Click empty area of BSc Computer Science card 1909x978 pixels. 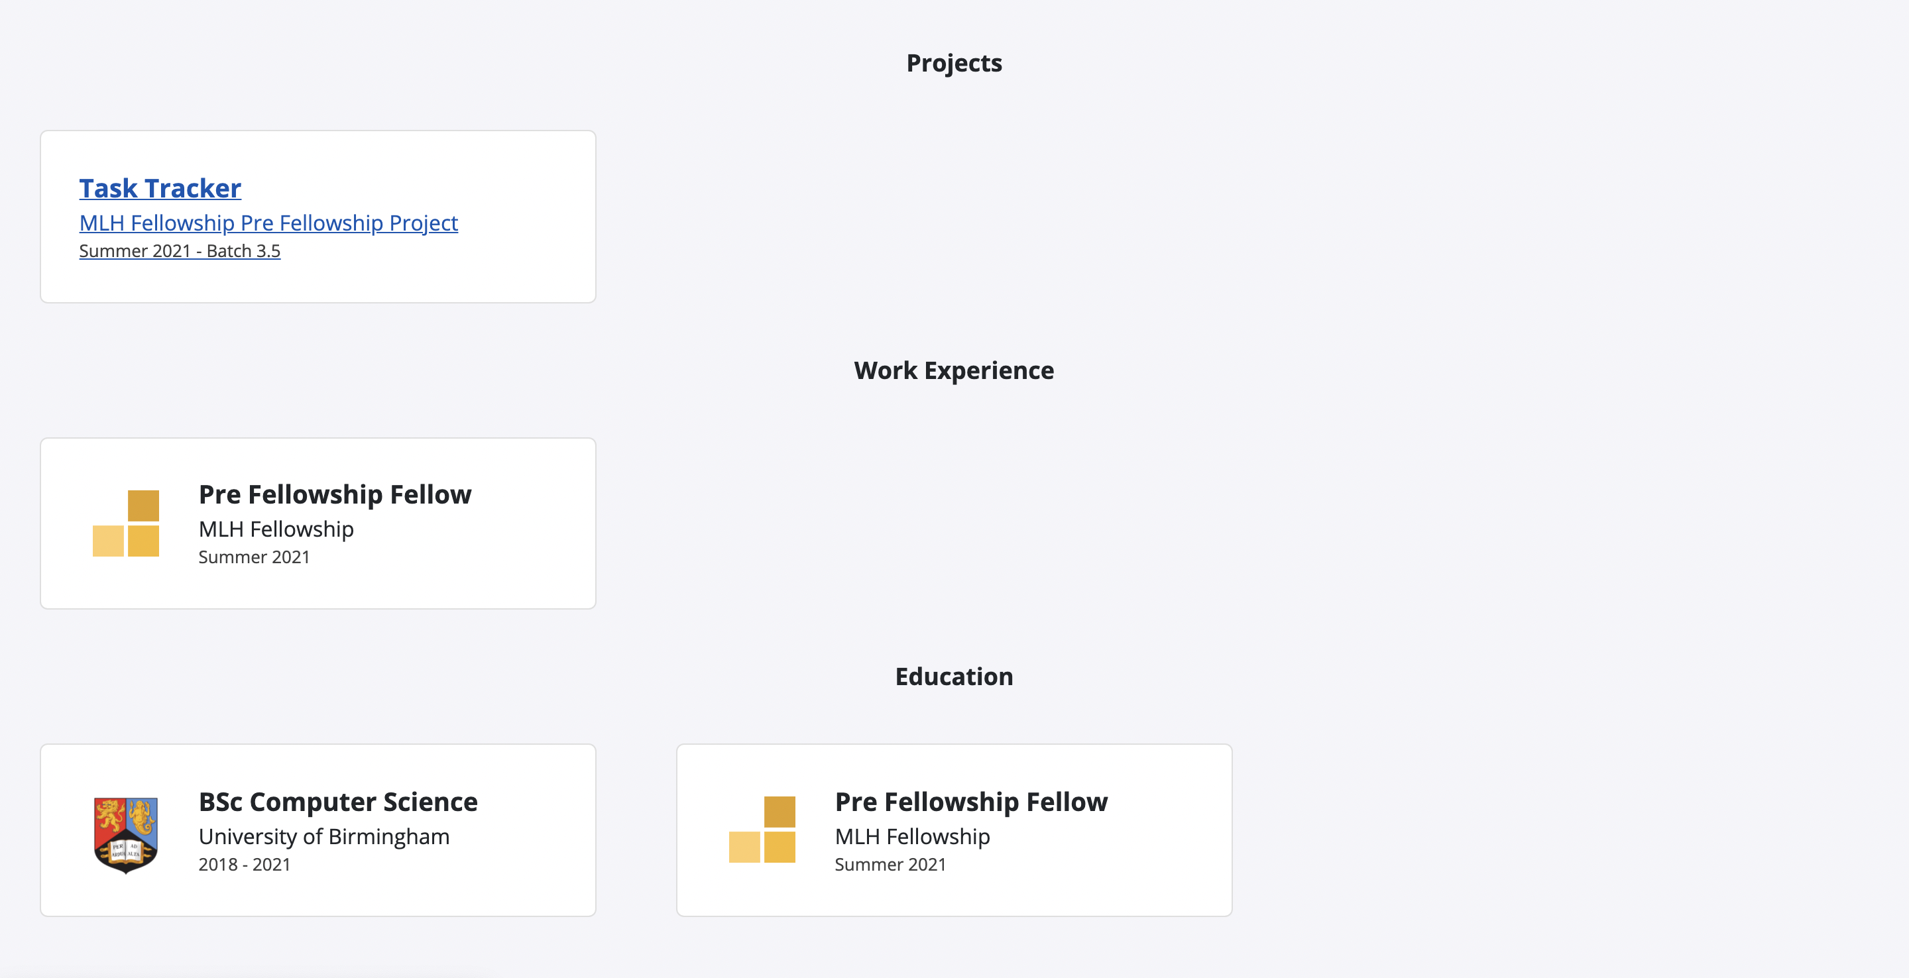(534, 889)
